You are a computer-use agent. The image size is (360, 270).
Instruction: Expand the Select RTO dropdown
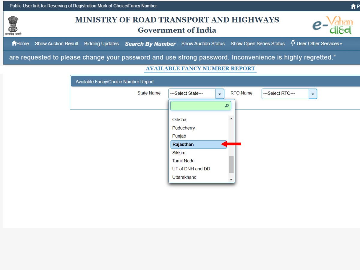[313, 94]
